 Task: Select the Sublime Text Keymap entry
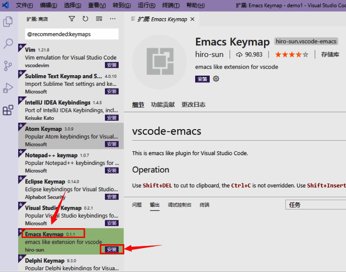[x=71, y=83]
